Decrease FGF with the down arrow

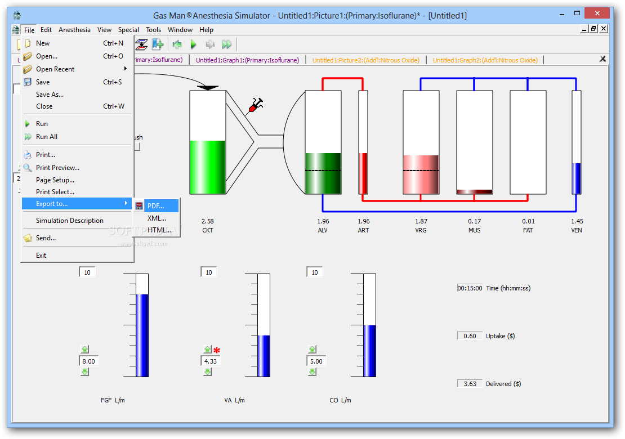click(85, 371)
